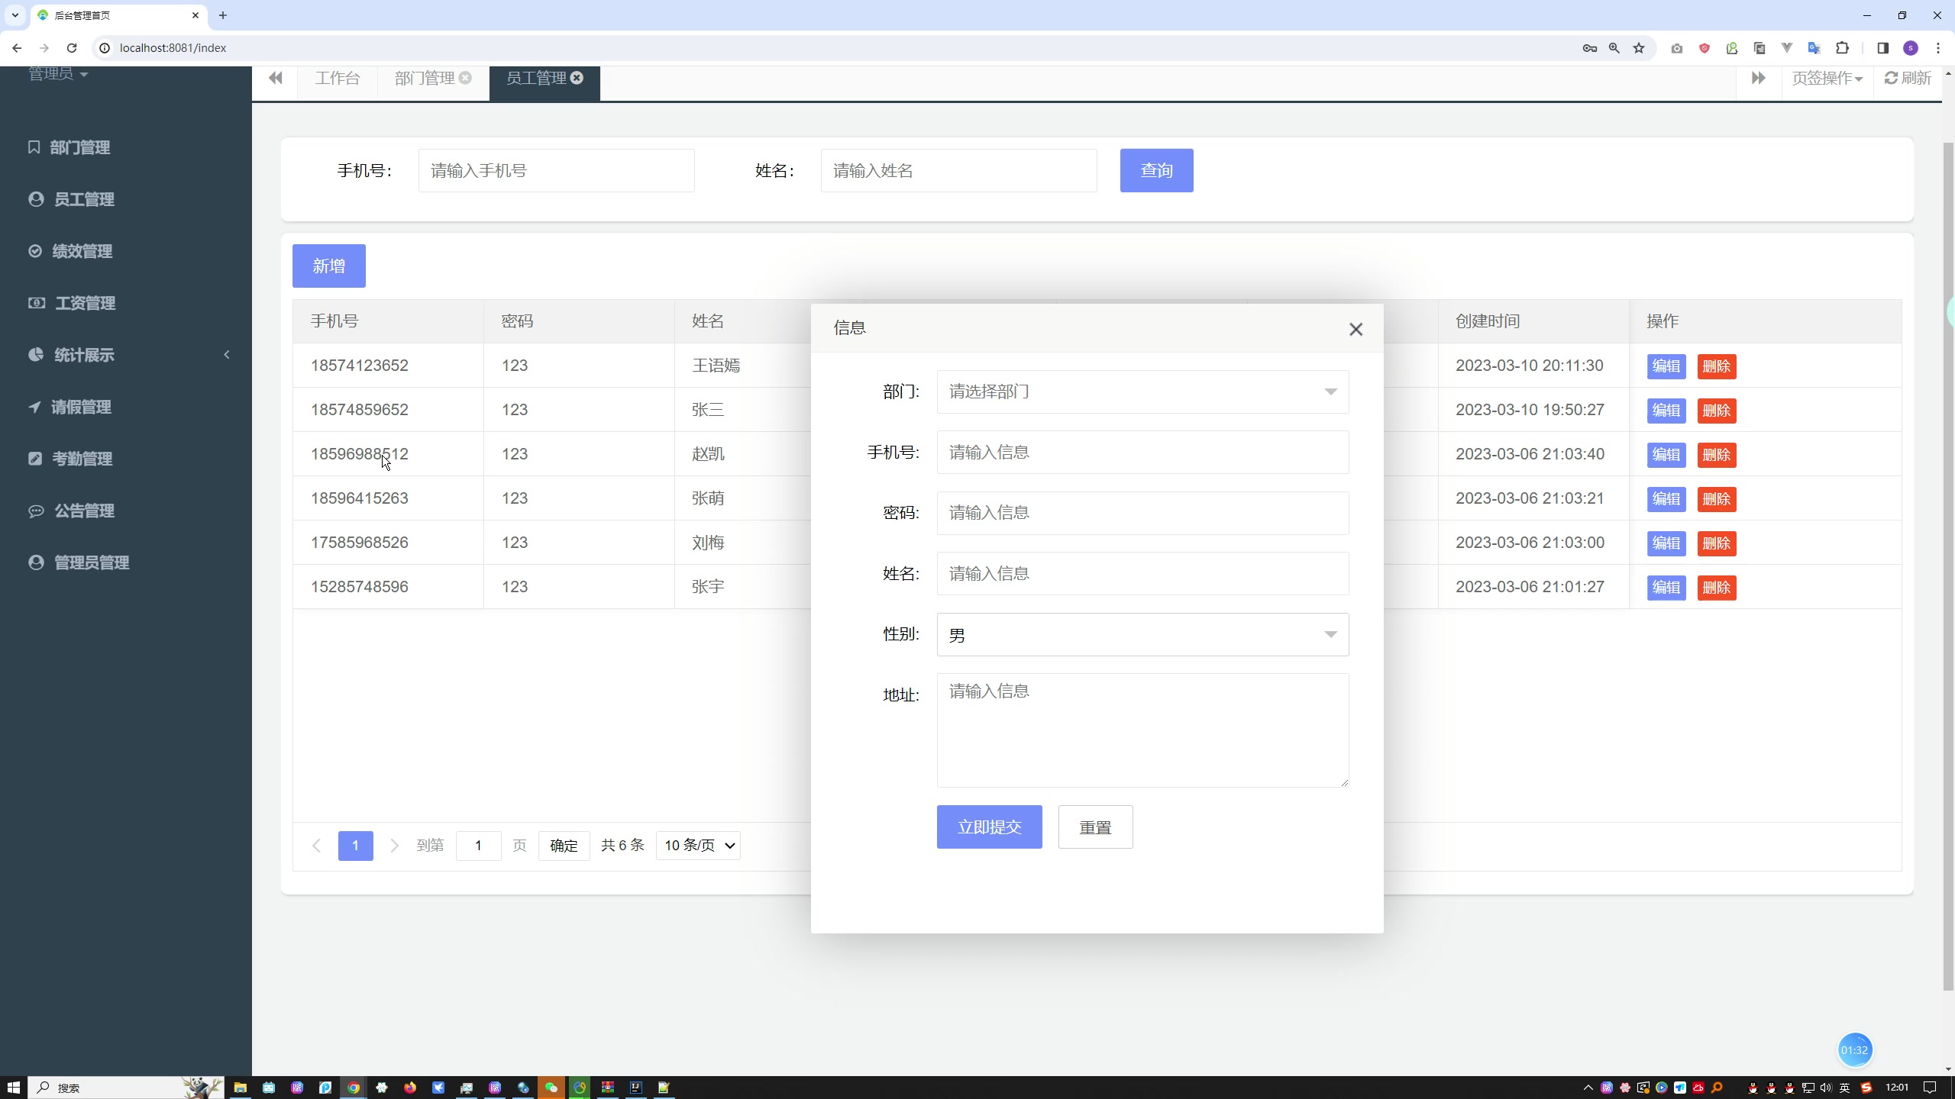This screenshot has width=1955, height=1099.
Task: Reload the page with browser refresh icon
Action: point(72,48)
